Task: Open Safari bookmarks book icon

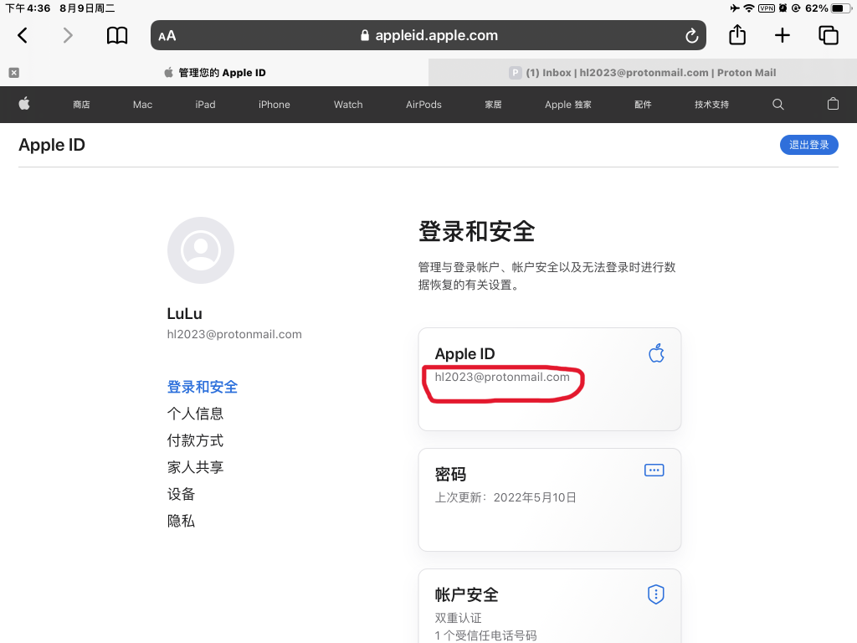Action: [117, 35]
